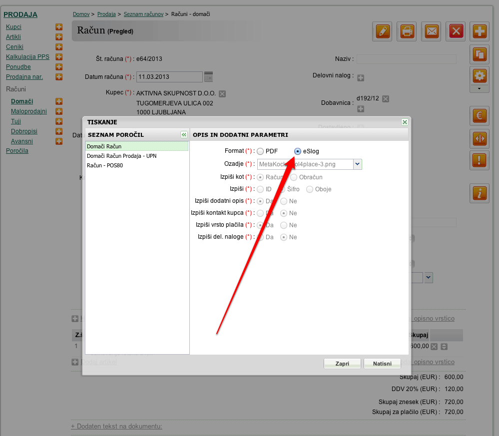Select ID radio for Izpiši

(x=260, y=189)
